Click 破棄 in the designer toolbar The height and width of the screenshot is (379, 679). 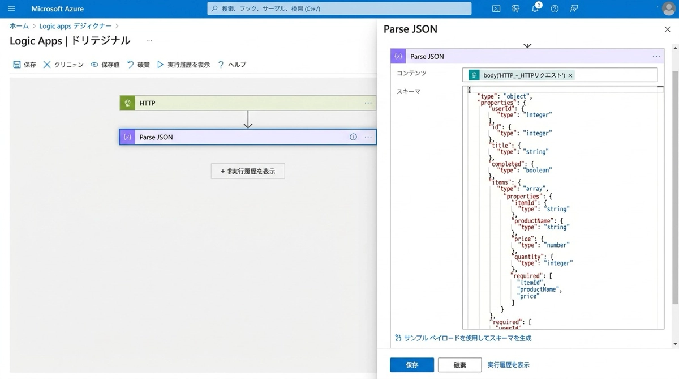tap(139, 65)
